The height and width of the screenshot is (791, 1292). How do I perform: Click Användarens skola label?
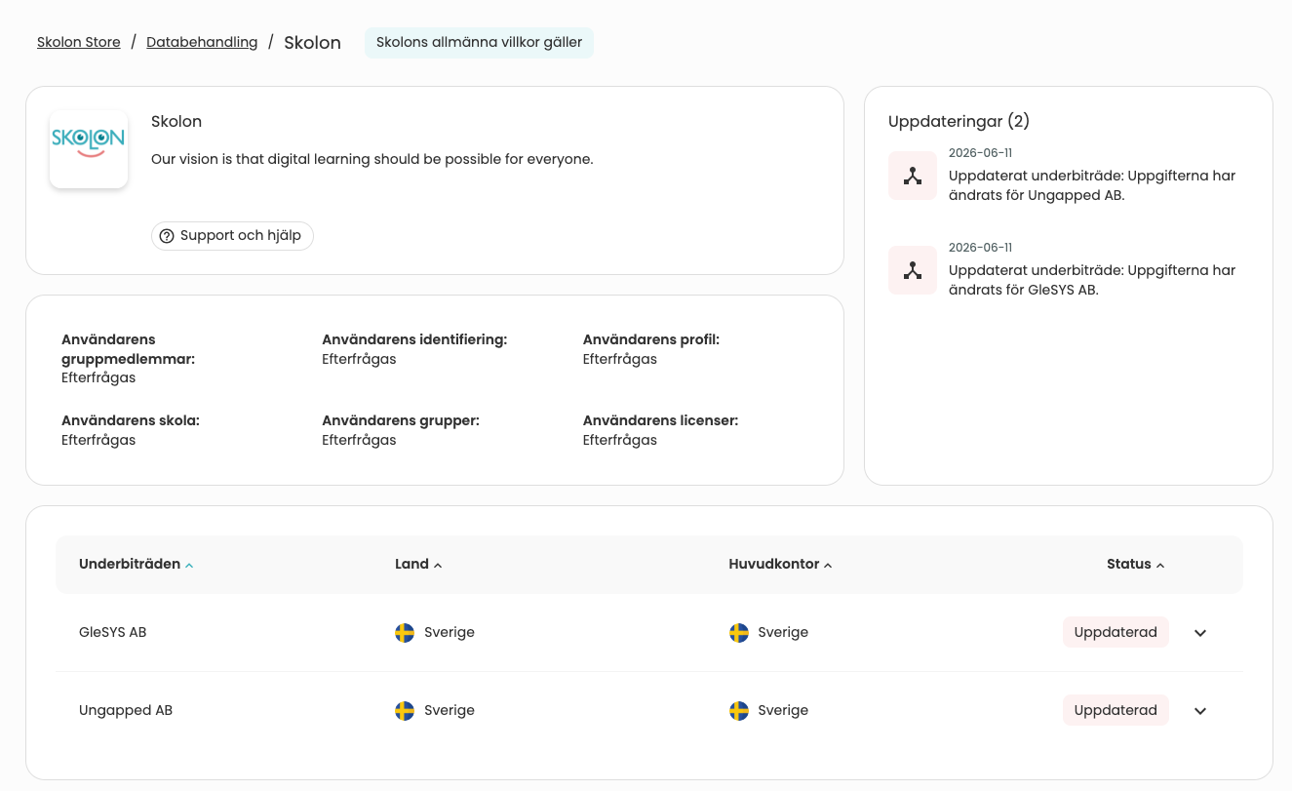coord(131,420)
